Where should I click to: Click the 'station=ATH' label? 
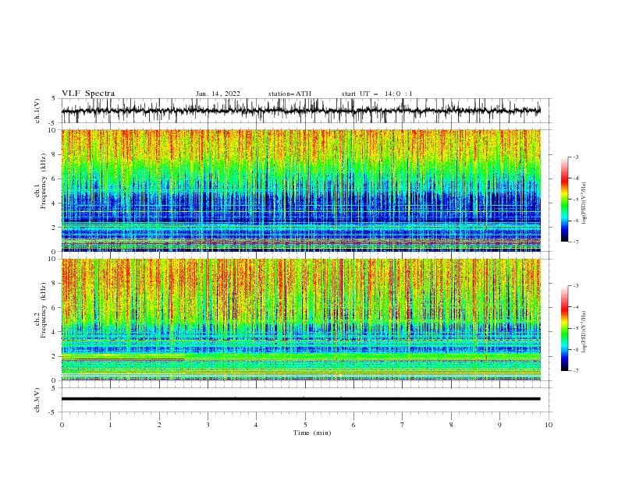pyautogui.click(x=289, y=94)
